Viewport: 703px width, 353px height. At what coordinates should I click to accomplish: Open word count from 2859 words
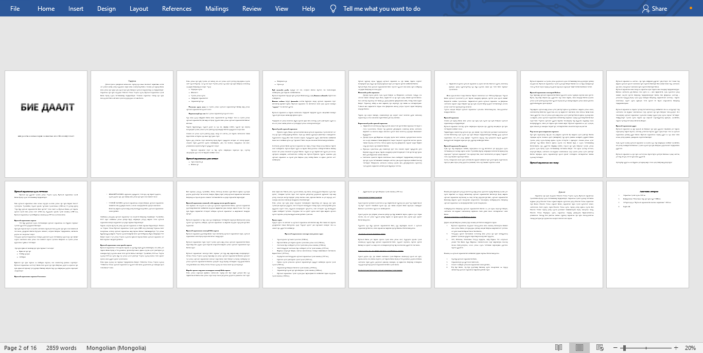(61, 348)
